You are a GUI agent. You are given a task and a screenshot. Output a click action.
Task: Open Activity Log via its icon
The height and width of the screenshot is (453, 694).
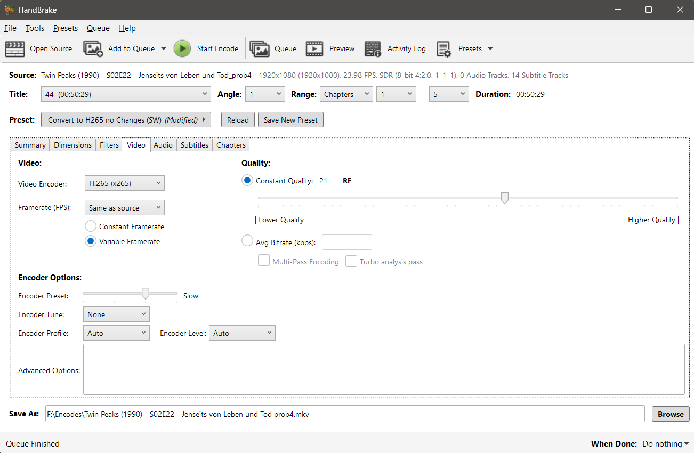coord(373,48)
